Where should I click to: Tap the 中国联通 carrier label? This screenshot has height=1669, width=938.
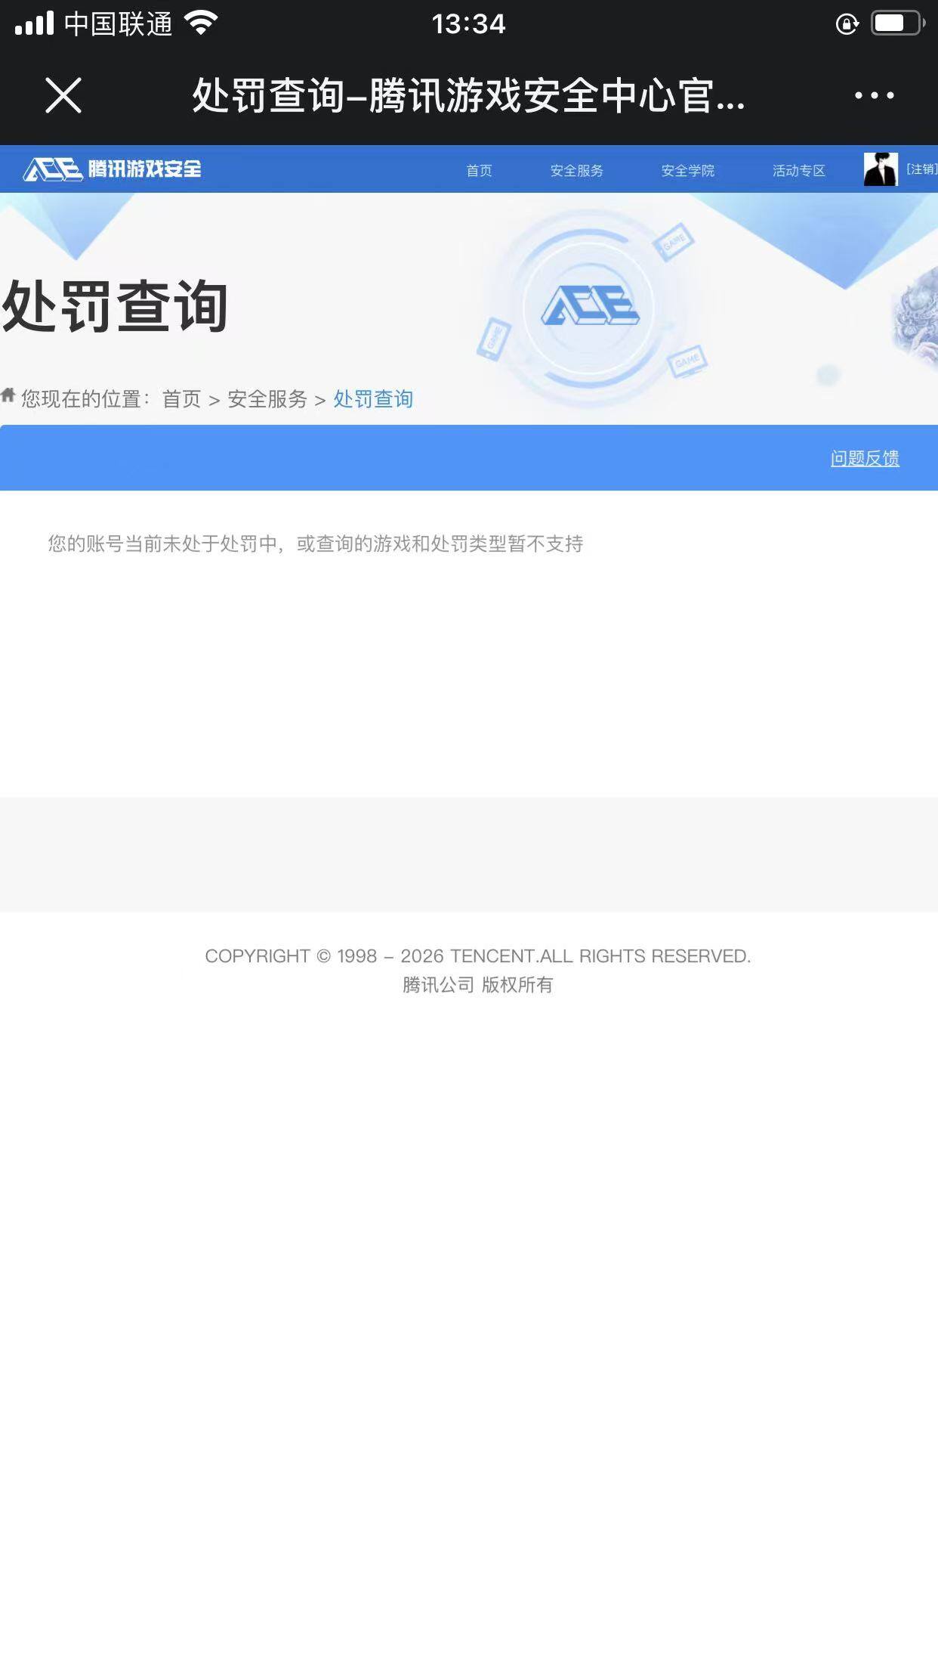point(119,23)
